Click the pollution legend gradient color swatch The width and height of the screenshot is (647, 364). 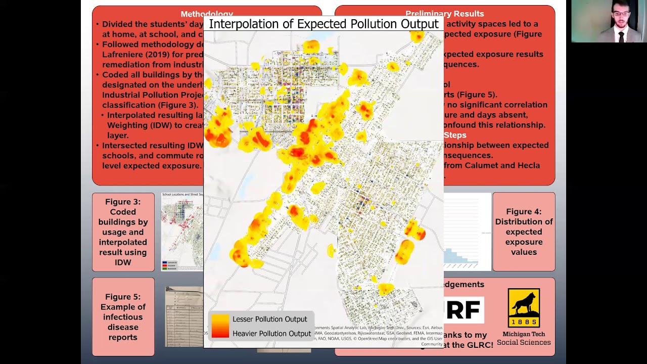(x=220, y=326)
